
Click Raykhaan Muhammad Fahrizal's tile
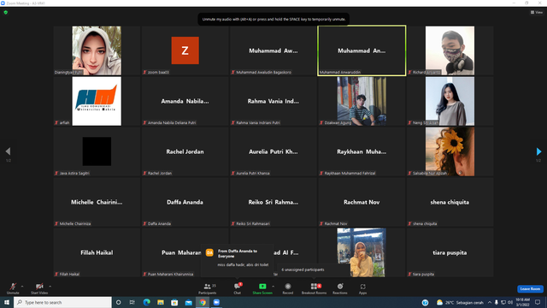[362, 151]
